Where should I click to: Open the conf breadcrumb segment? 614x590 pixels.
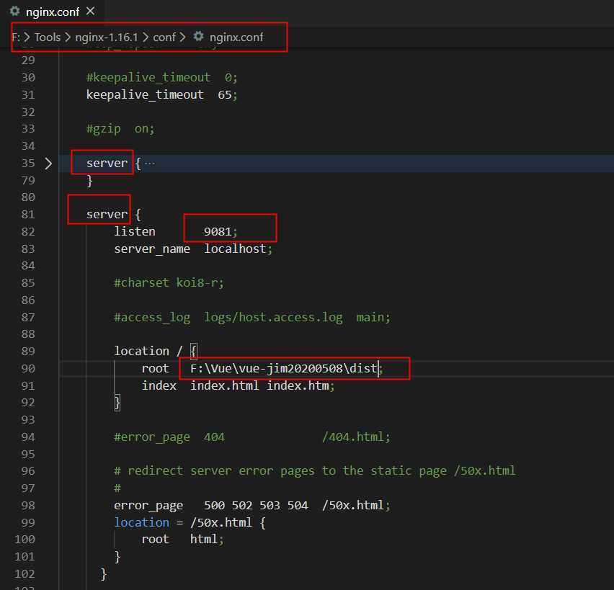click(164, 37)
